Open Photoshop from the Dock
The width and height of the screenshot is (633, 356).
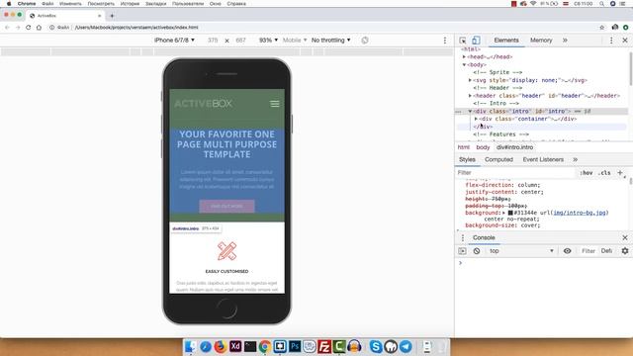coord(295,346)
